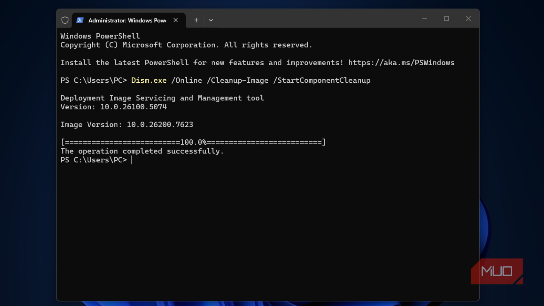Maximize the terminal window
The height and width of the screenshot is (306, 544).
point(446,19)
